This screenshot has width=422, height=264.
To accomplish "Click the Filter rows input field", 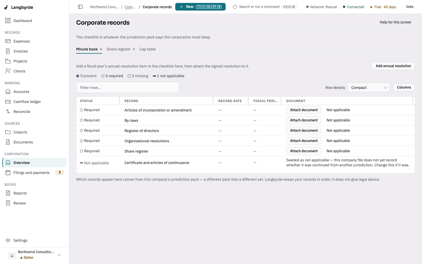I will point(128,87).
